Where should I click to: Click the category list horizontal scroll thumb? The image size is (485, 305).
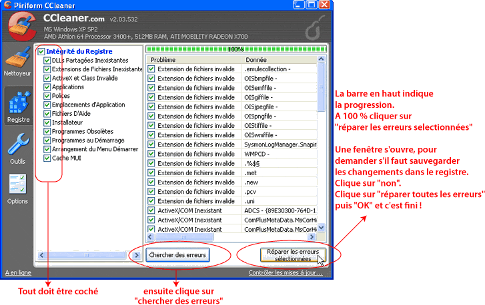[86, 255]
